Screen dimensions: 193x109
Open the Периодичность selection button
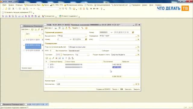(x=88, y=54)
